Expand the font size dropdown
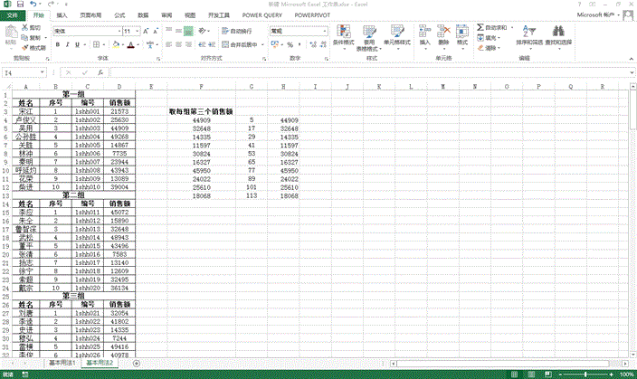The width and height of the screenshot is (637, 379). (x=135, y=31)
